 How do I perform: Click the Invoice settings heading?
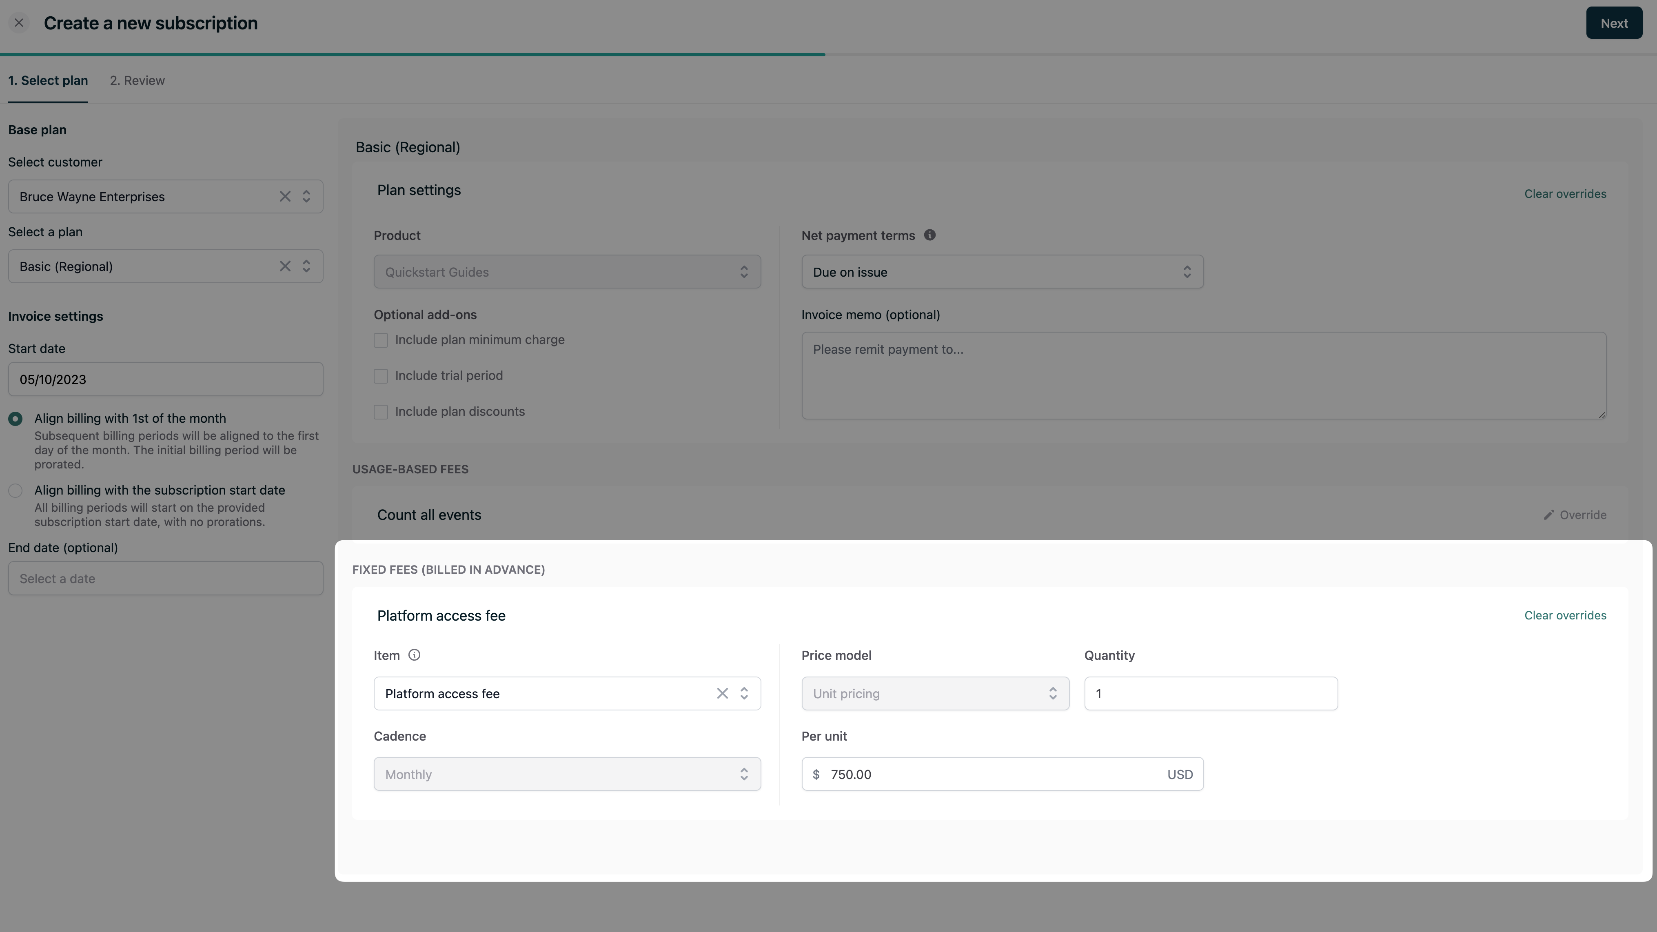pos(55,317)
